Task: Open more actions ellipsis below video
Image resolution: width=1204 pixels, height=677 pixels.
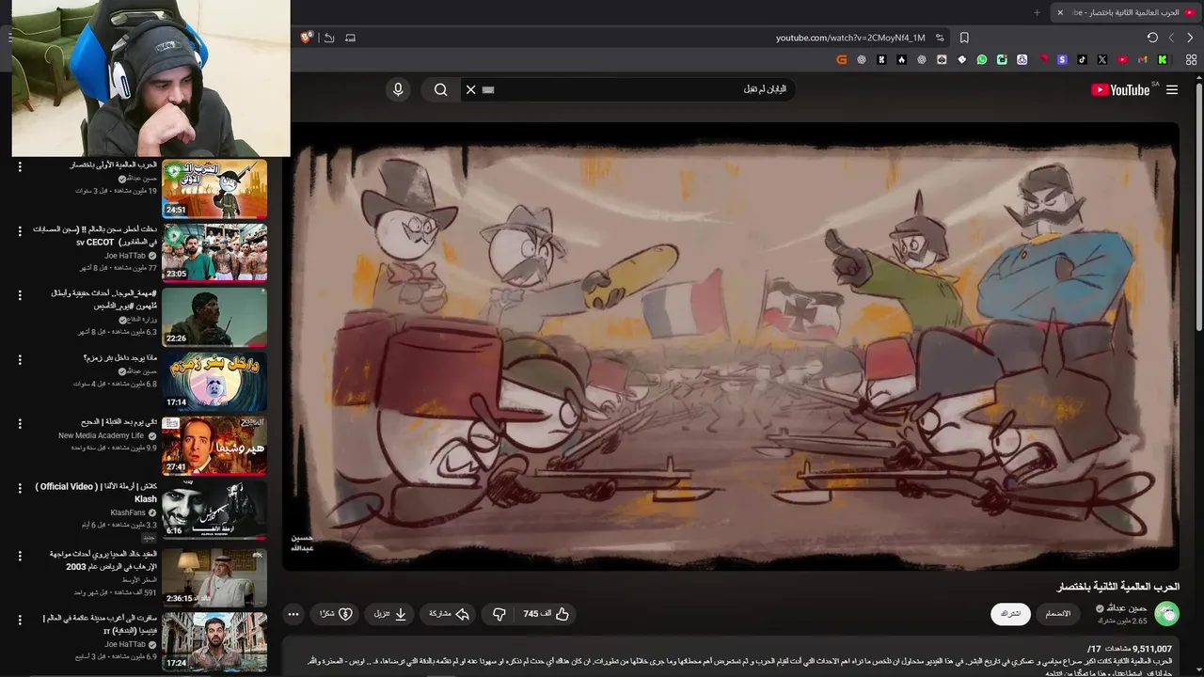Action: 293,614
